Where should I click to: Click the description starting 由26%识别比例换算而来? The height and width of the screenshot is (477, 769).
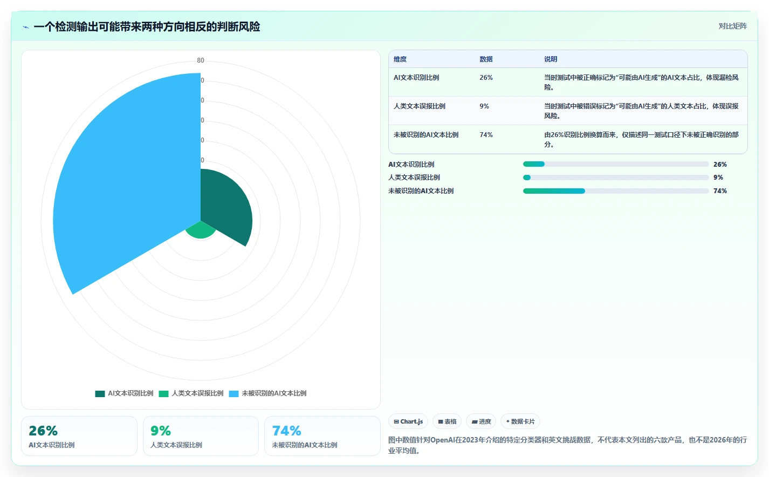pos(642,140)
